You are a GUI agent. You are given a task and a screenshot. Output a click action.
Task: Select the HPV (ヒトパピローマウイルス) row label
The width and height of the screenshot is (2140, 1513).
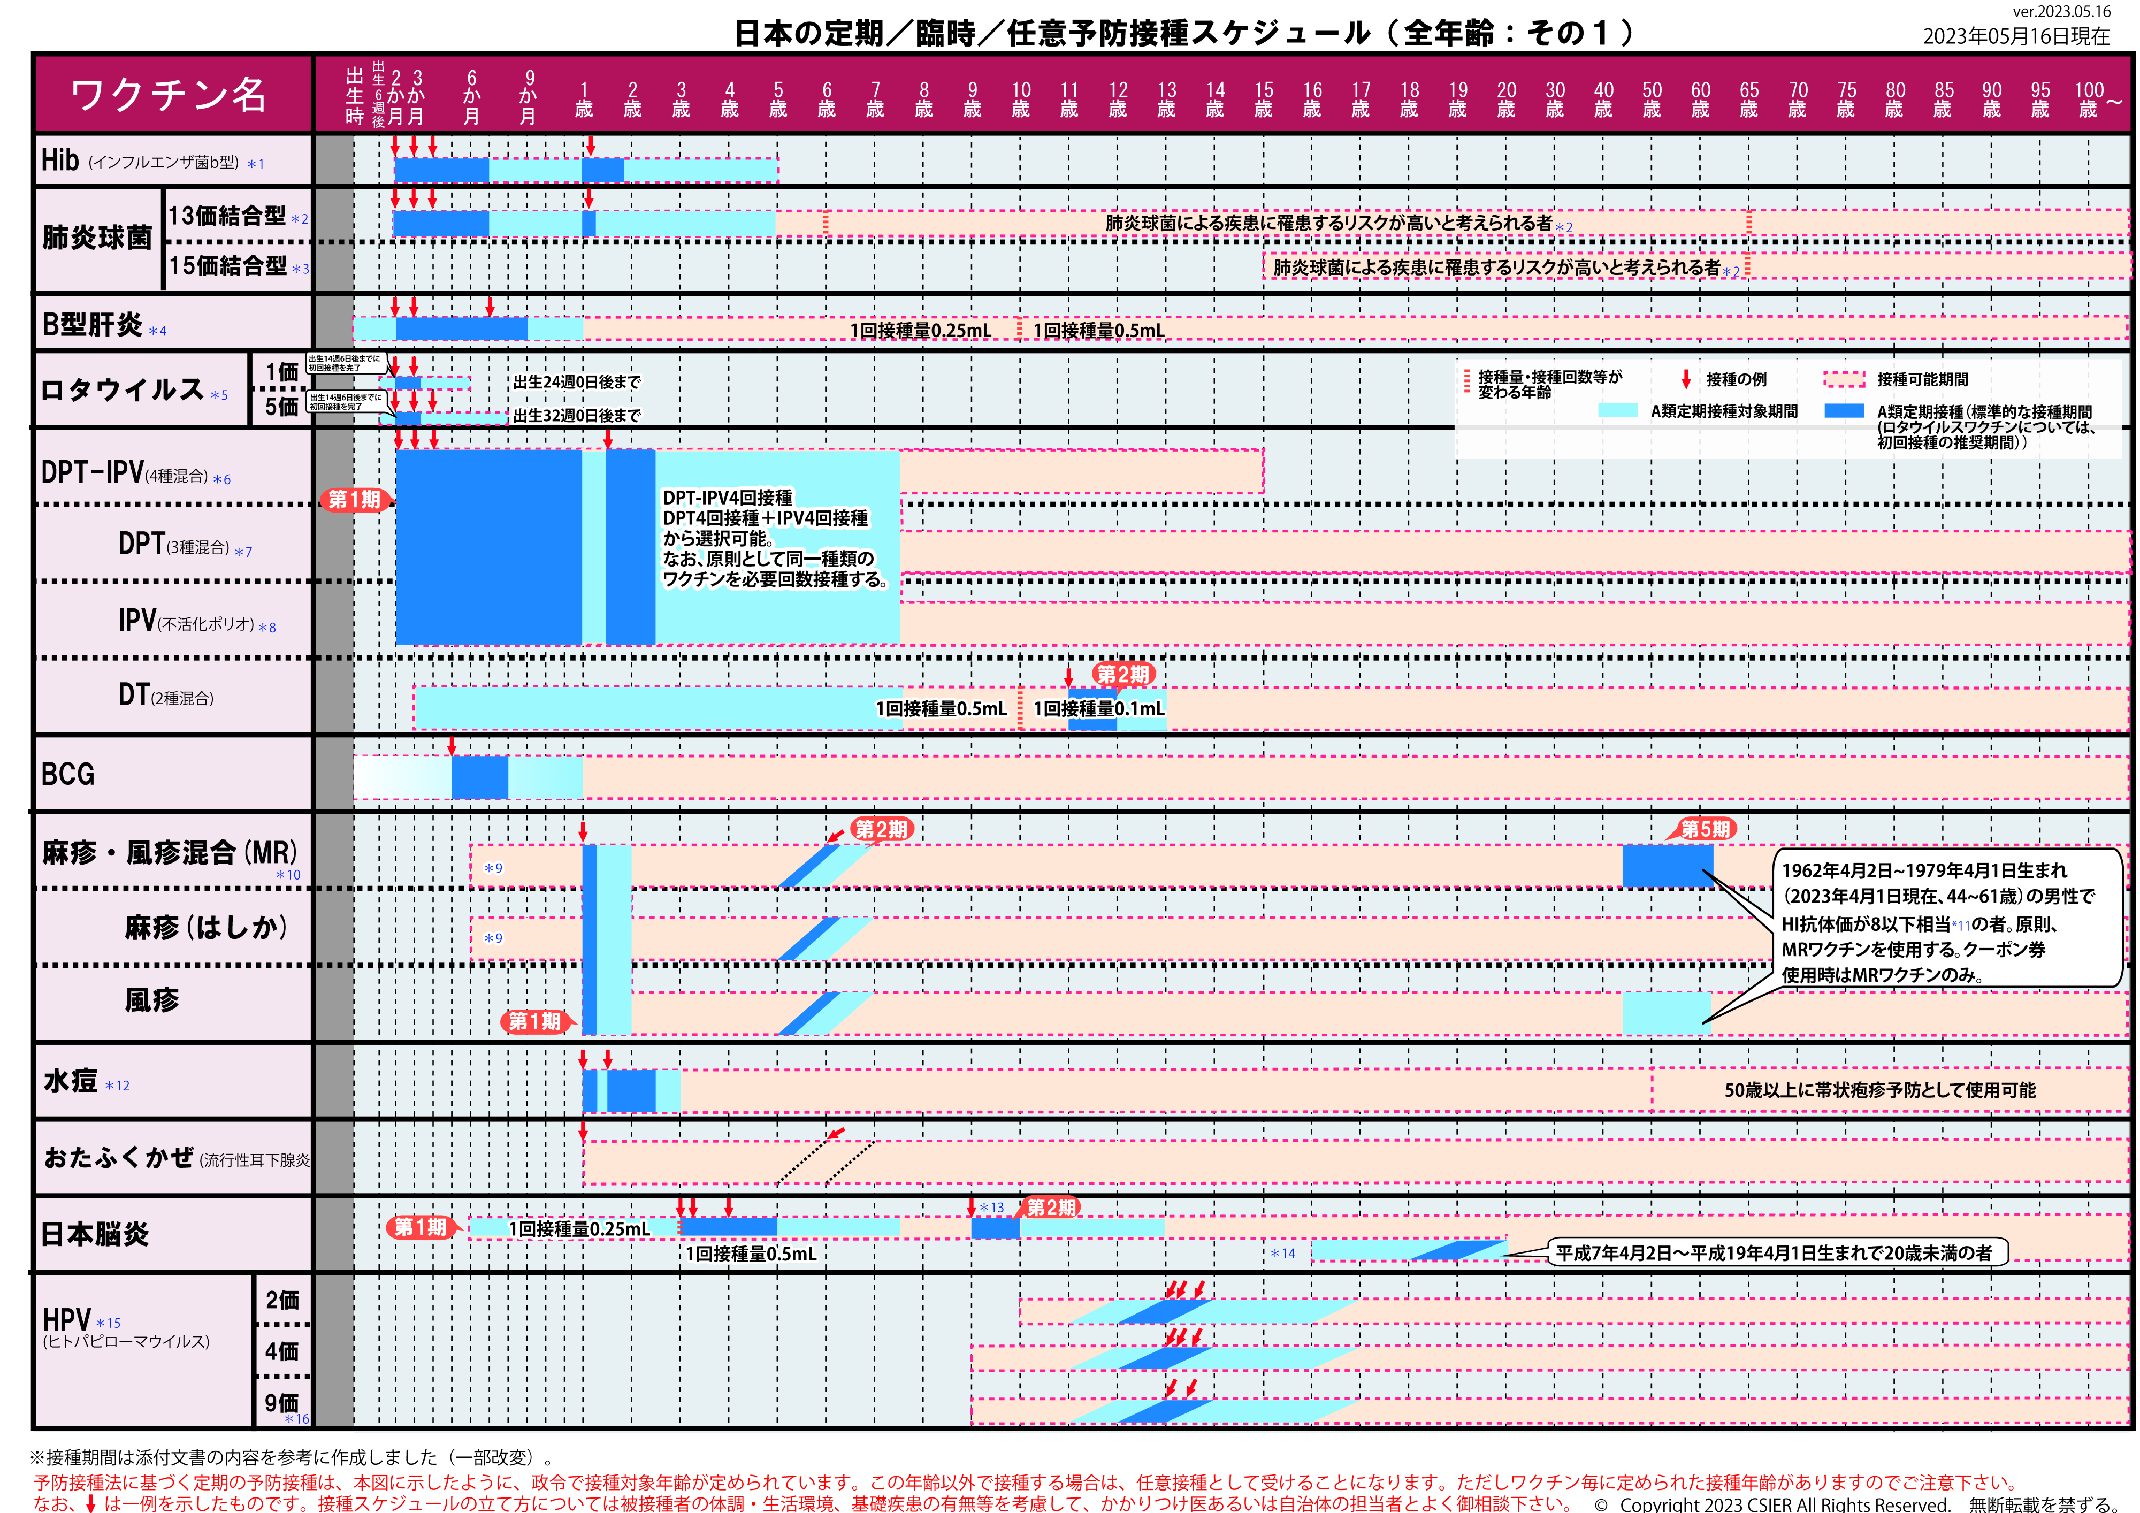click(x=126, y=1327)
